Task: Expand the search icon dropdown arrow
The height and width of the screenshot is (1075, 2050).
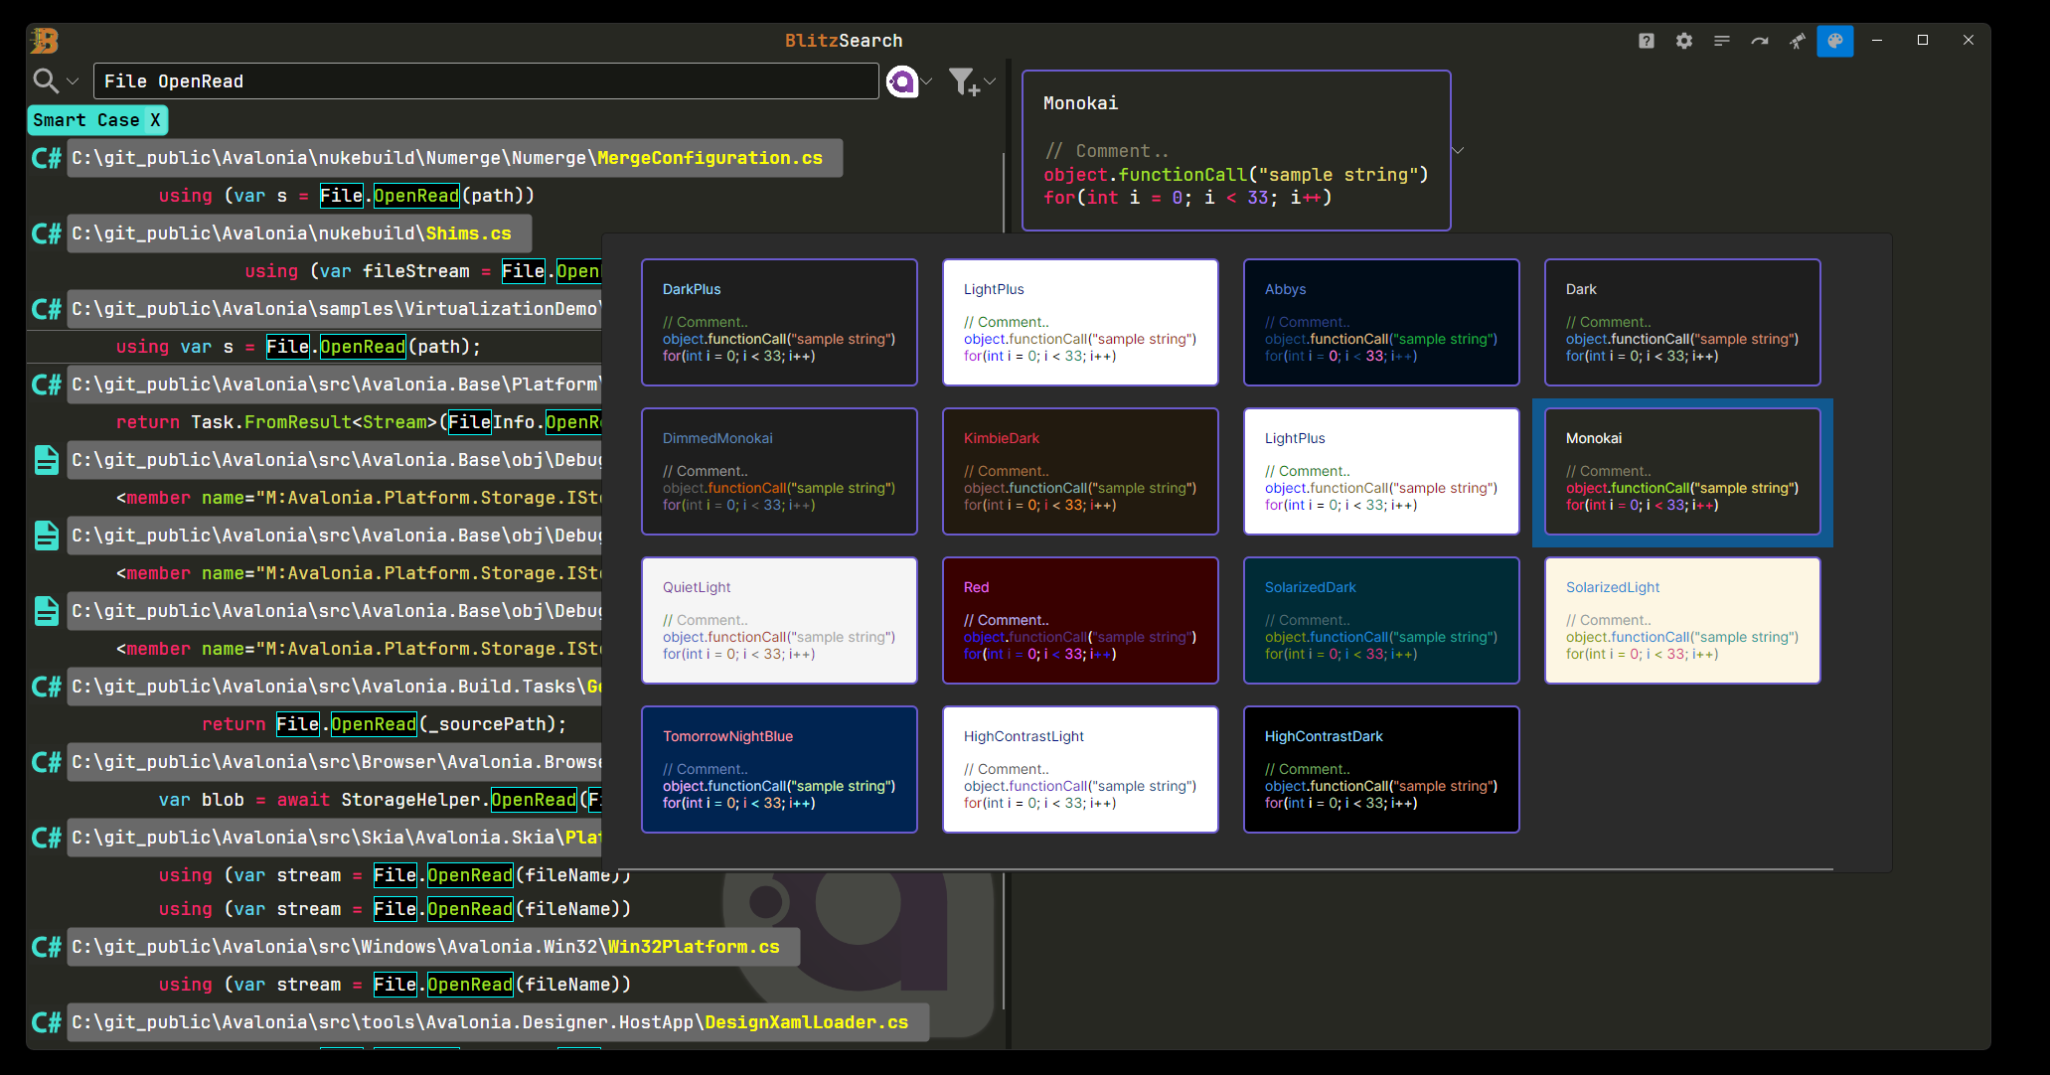Action: (73, 81)
